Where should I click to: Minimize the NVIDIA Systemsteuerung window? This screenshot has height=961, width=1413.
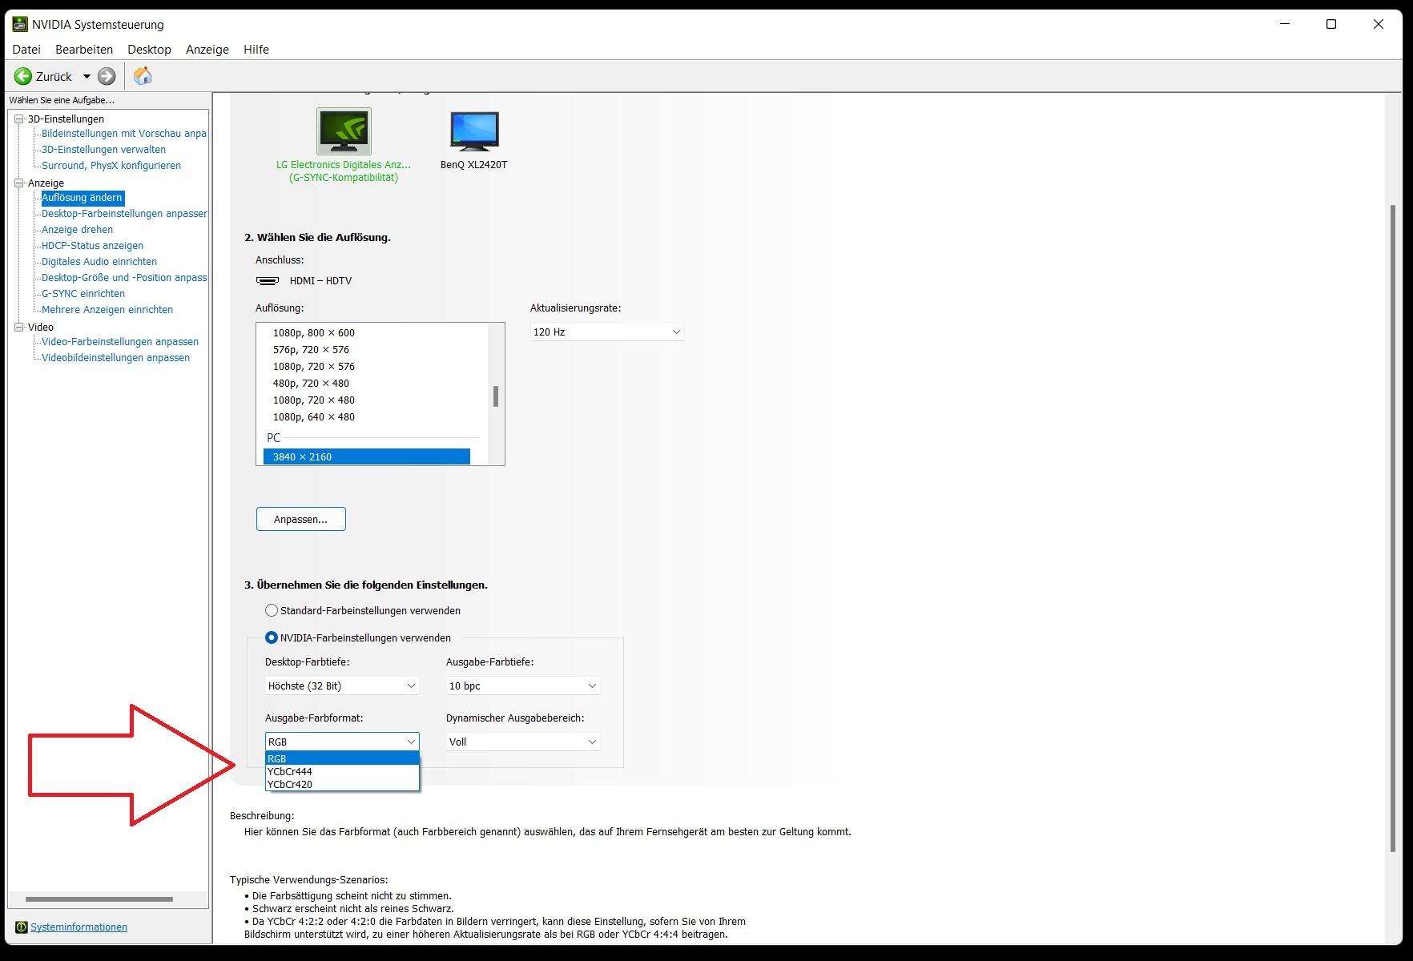click(1285, 24)
